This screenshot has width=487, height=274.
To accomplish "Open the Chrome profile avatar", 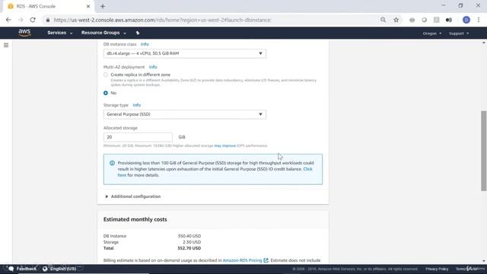I will click(466, 20).
